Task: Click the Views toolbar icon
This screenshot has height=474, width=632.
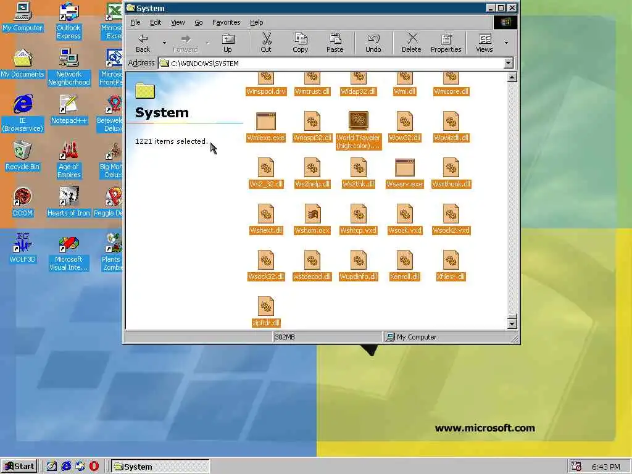Action: coord(484,43)
